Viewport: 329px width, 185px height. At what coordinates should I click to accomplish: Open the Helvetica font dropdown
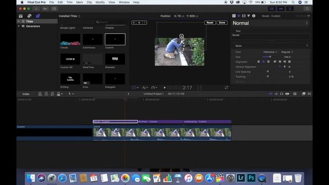270,52
